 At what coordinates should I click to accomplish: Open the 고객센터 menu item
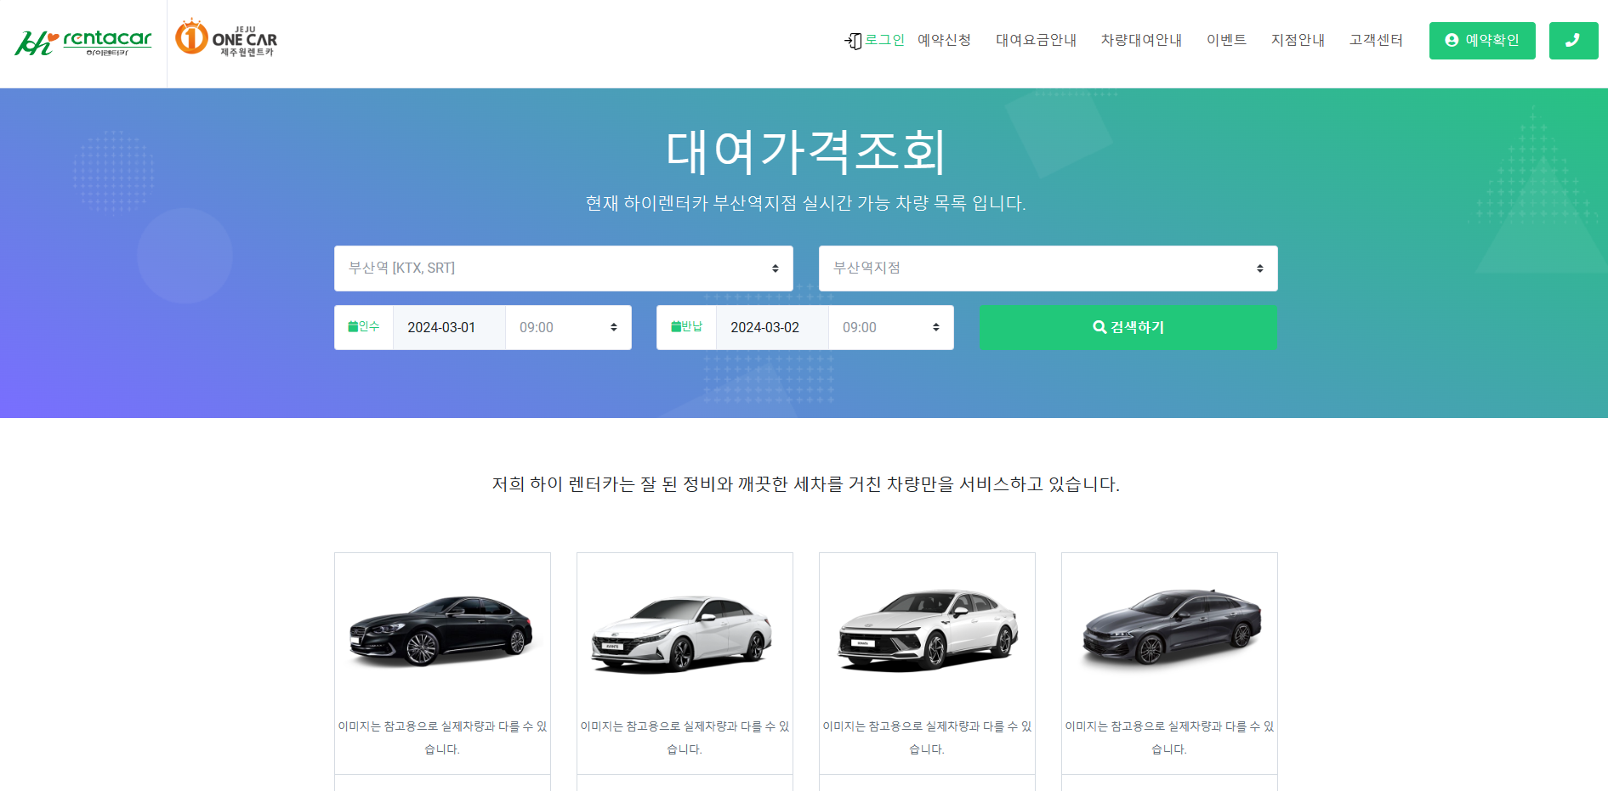tap(1376, 40)
